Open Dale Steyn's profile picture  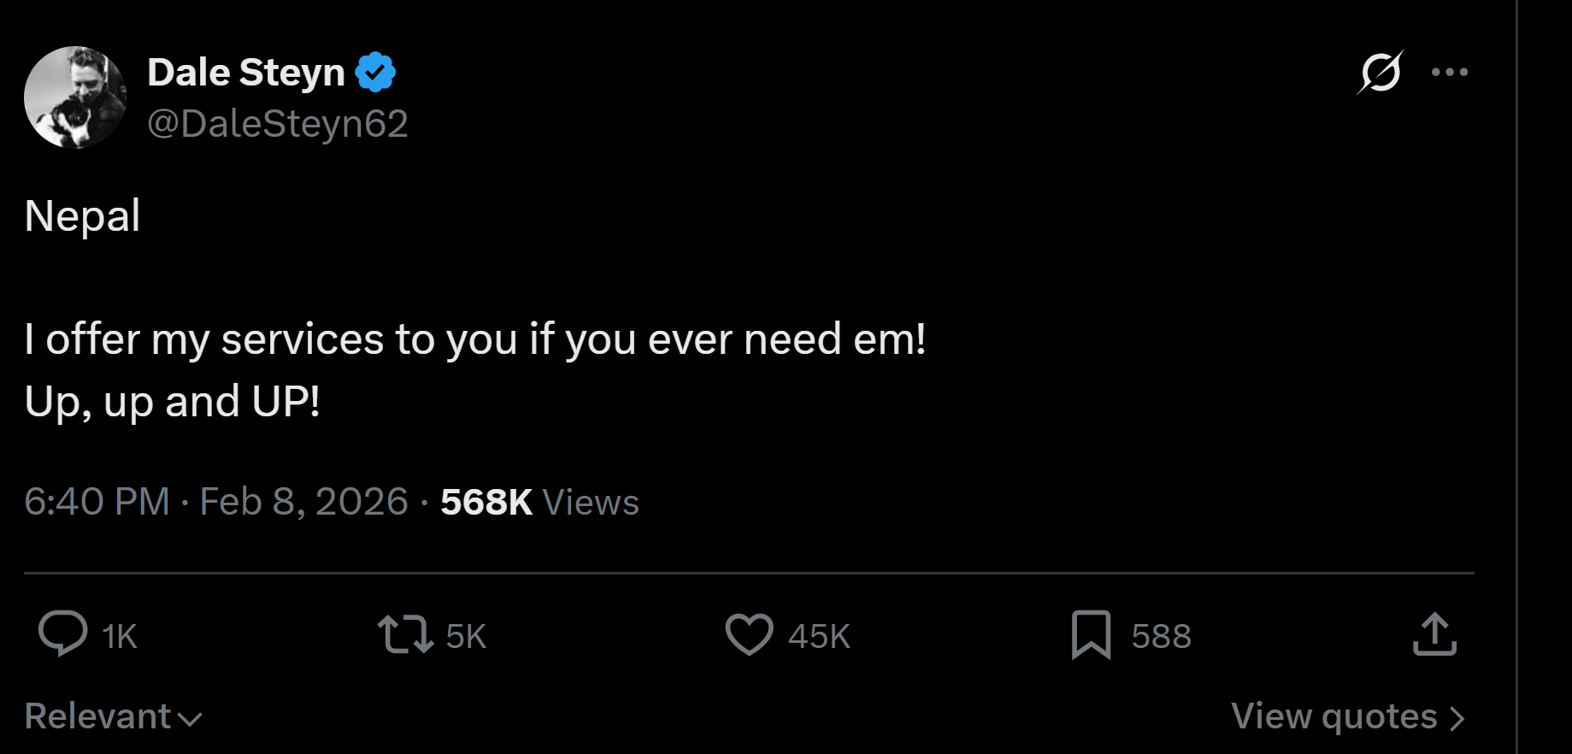[75, 97]
